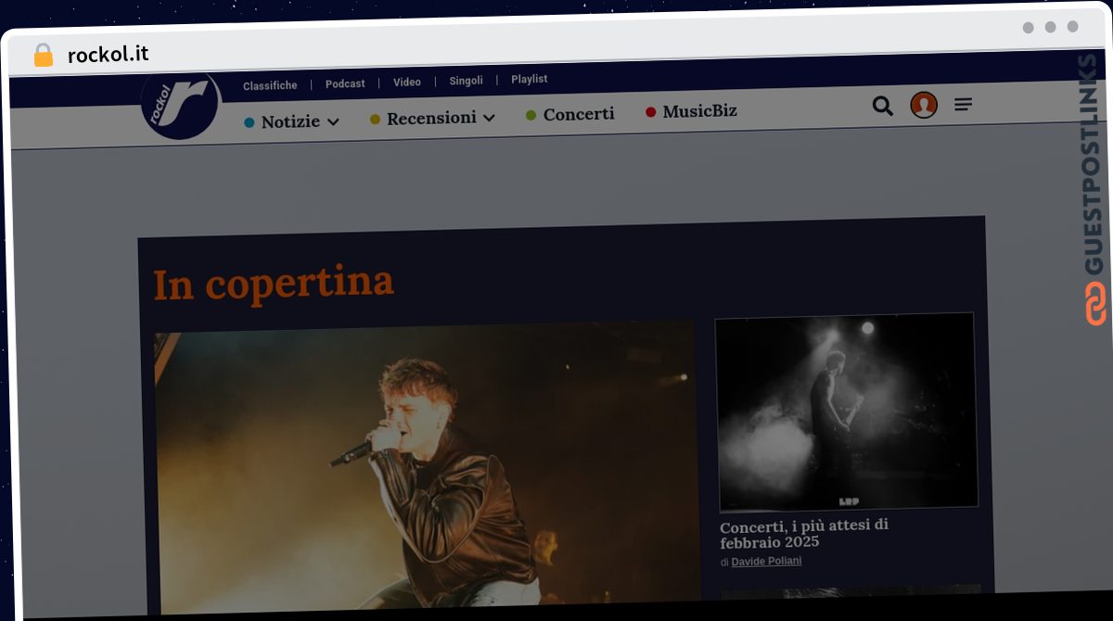Open article 'Concerti, i più attesi di febbraio 2025'

[804, 533]
